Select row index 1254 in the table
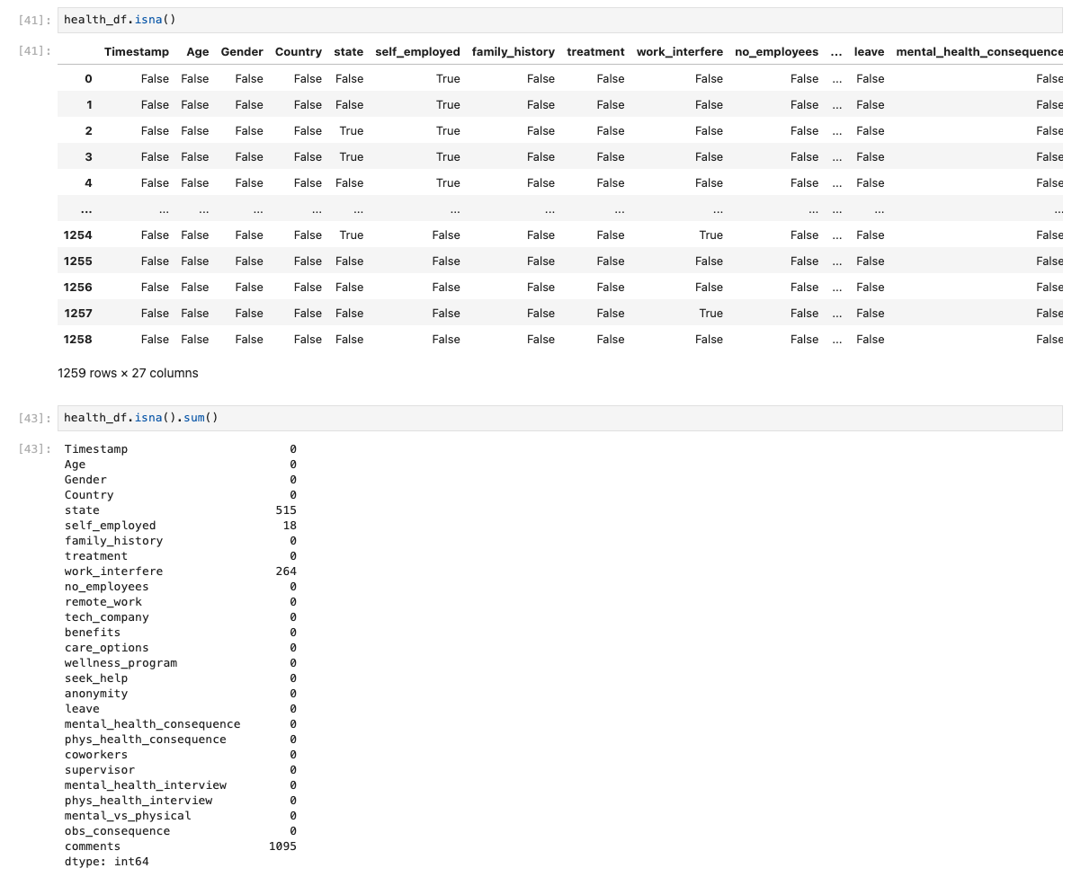Image resolution: width=1072 pixels, height=877 pixels. coord(77,235)
